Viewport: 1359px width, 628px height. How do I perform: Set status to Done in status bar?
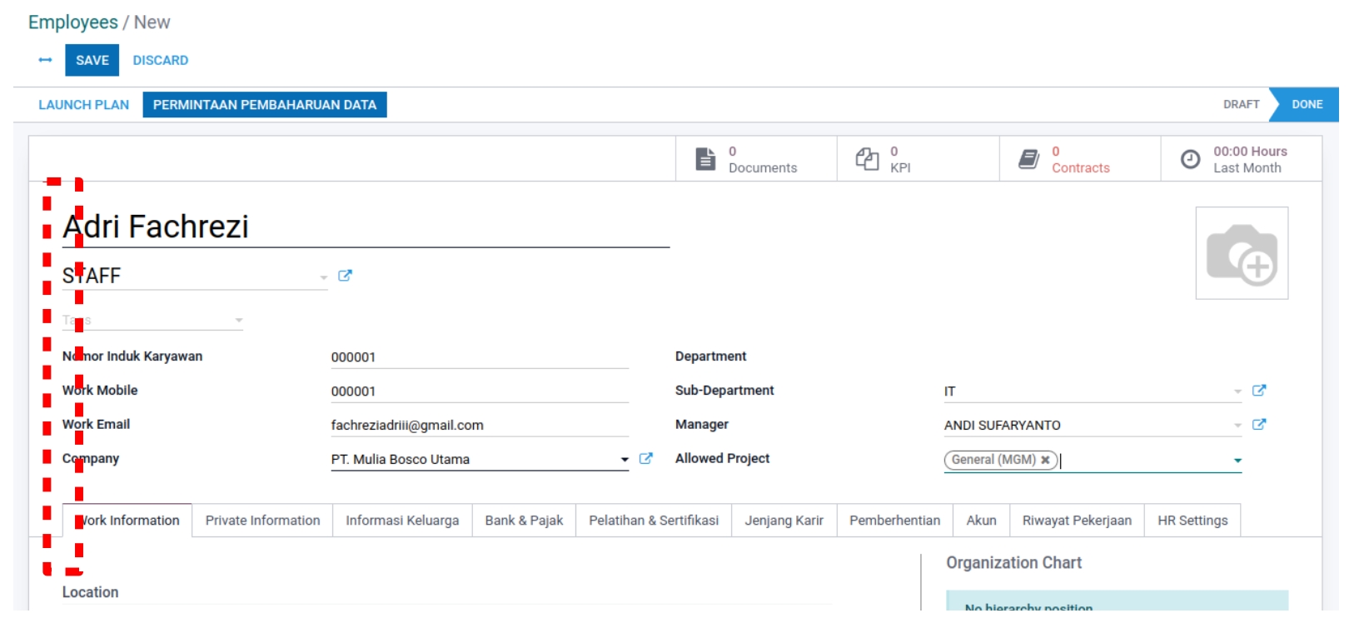coord(1306,105)
